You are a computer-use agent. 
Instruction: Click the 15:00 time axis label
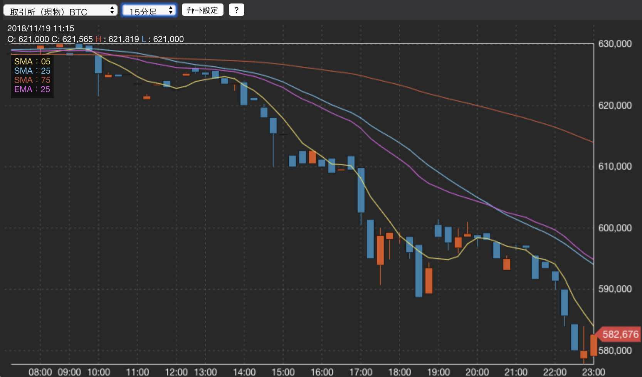pyautogui.click(x=283, y=372)
